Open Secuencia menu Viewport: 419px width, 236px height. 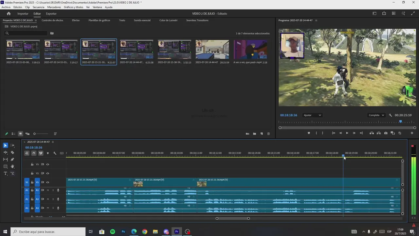(x=38, y=7)
